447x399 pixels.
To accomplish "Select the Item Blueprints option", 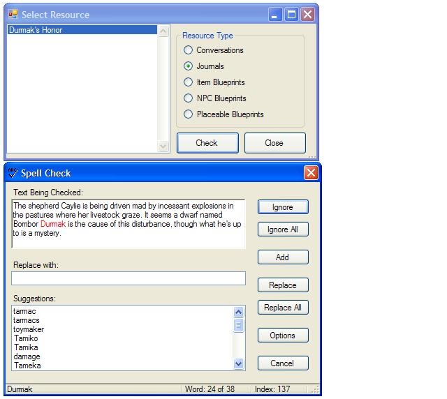I will 188,82.
